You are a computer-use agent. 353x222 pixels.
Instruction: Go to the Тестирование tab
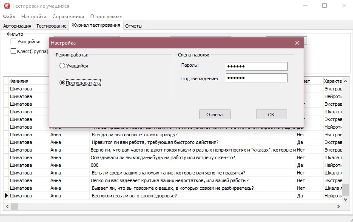click(51, 26)
